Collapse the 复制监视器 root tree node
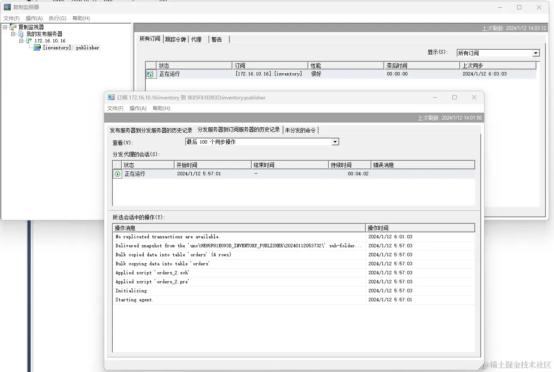The width and height of the screenshot is (554, 372). coord(5,27)
